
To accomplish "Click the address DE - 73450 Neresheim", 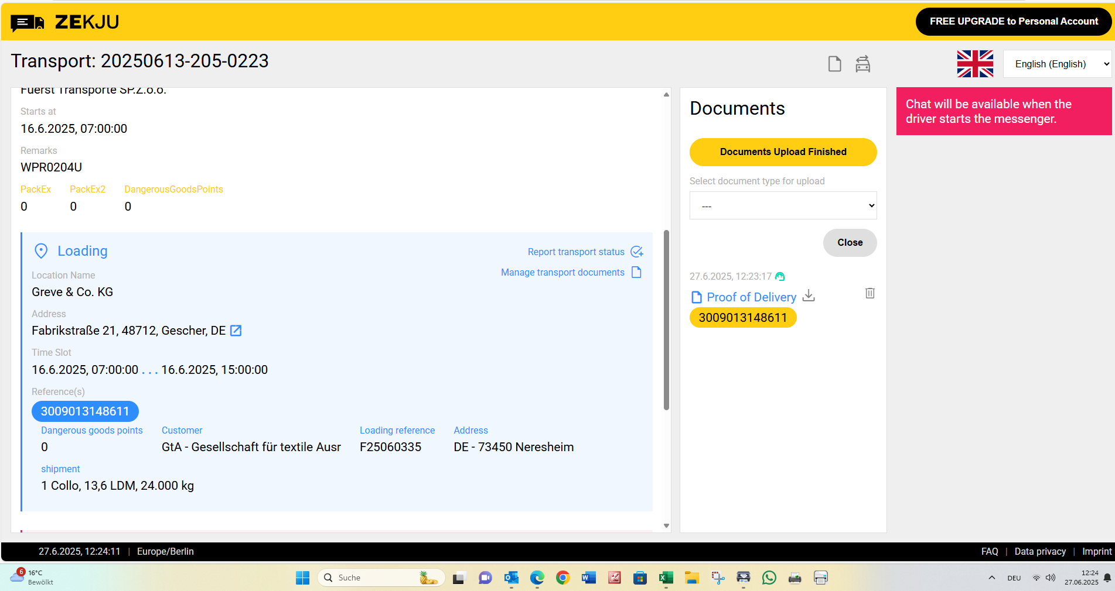I will point(514,447).
